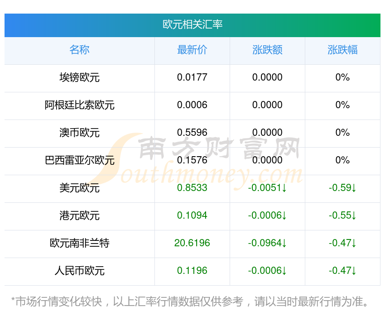This screenshot has width=385, height=316.
Task: Click 人民币欧元 change amount -0.0006↓
Action: 267,271
